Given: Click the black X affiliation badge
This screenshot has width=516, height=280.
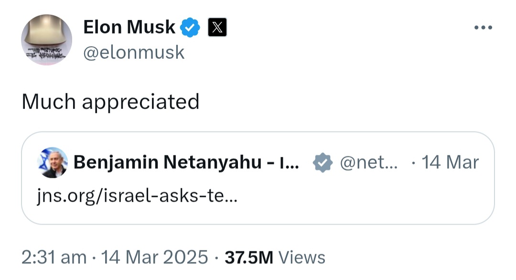Looking at the screenshot, I should pos(217,27).
